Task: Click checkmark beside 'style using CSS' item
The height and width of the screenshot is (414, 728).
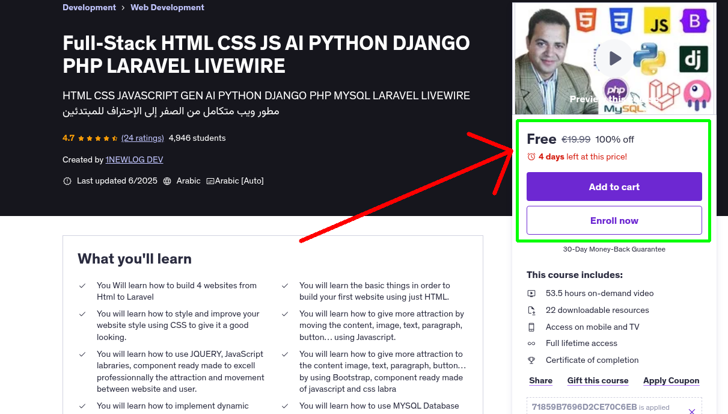Action: [x=82, y=314]
